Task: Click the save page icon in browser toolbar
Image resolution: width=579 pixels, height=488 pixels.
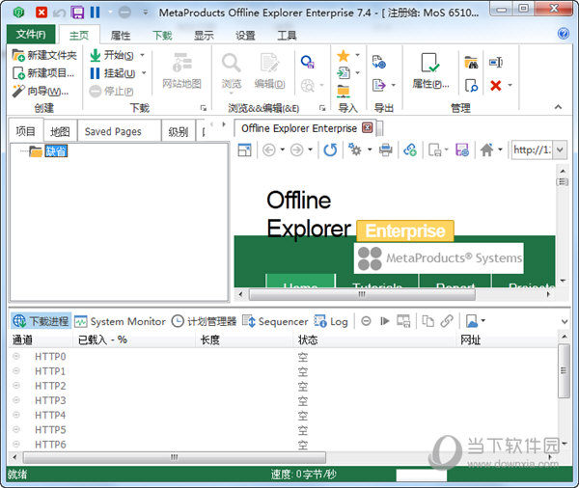Action: coord(462,149)
